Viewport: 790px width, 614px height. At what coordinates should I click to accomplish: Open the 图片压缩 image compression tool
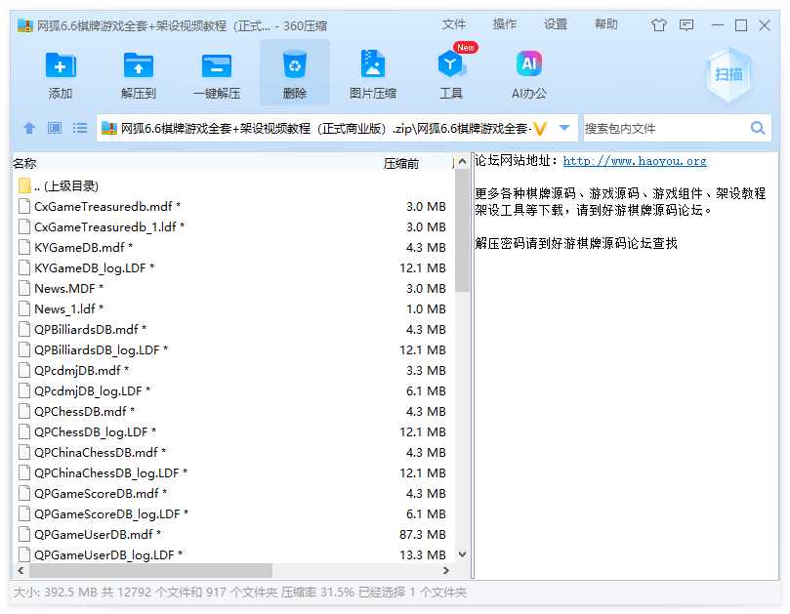pyautogui.click(x=373, y=64)
